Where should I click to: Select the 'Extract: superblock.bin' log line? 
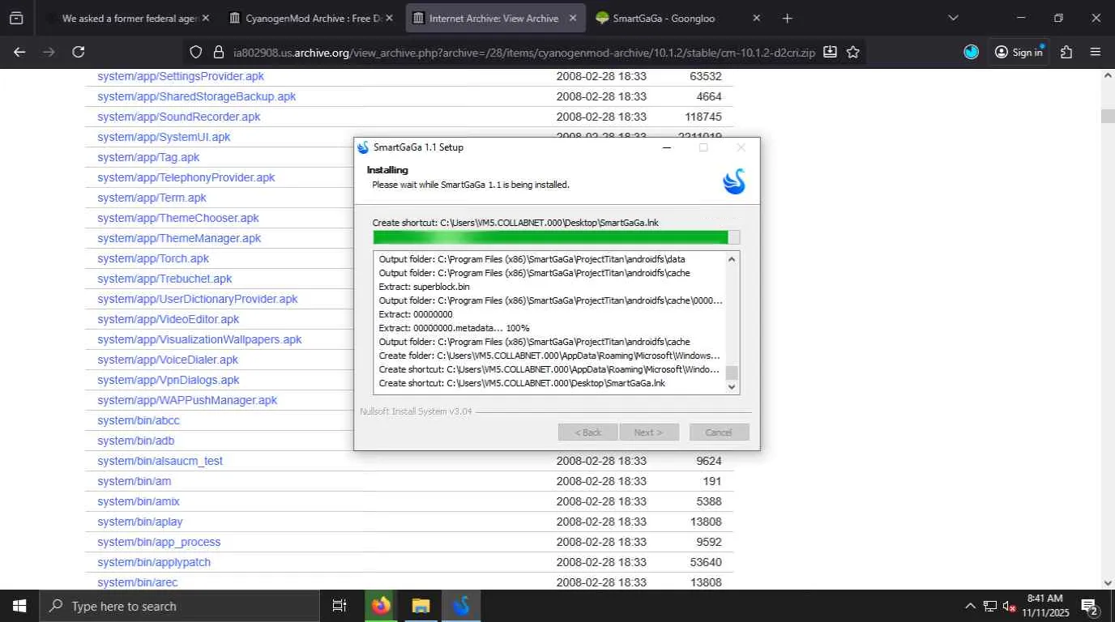pos(424,287)
